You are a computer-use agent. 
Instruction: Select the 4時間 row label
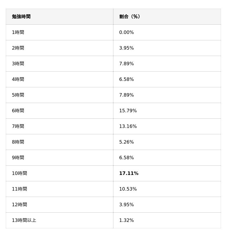tap(18, 79)
